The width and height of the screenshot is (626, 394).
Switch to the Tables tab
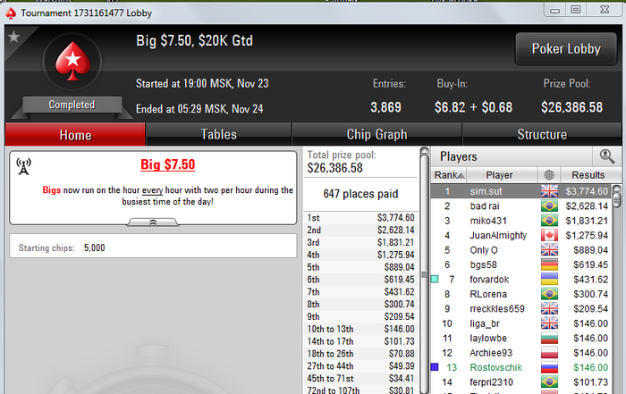click(218, 134)
